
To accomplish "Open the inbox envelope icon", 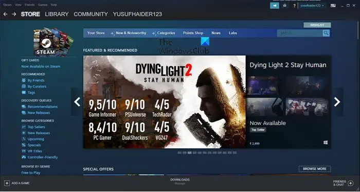I will [x=285, y=6].
